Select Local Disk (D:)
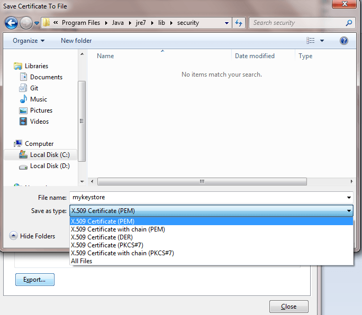 (50, 166)
